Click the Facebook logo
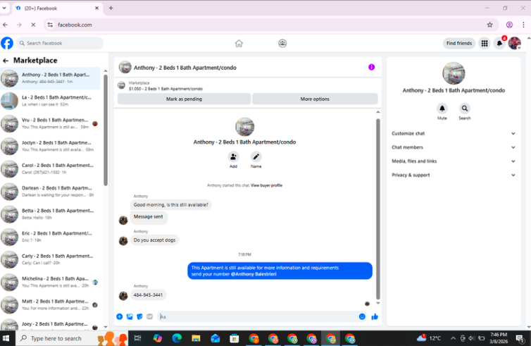The height and width of the screenshot is (346, 531). click(x=7, y=44)
